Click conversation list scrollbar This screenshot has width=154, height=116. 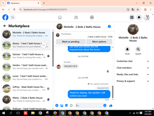53,49
